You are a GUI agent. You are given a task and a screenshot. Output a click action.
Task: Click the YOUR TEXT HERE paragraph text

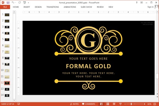point(89,75)
